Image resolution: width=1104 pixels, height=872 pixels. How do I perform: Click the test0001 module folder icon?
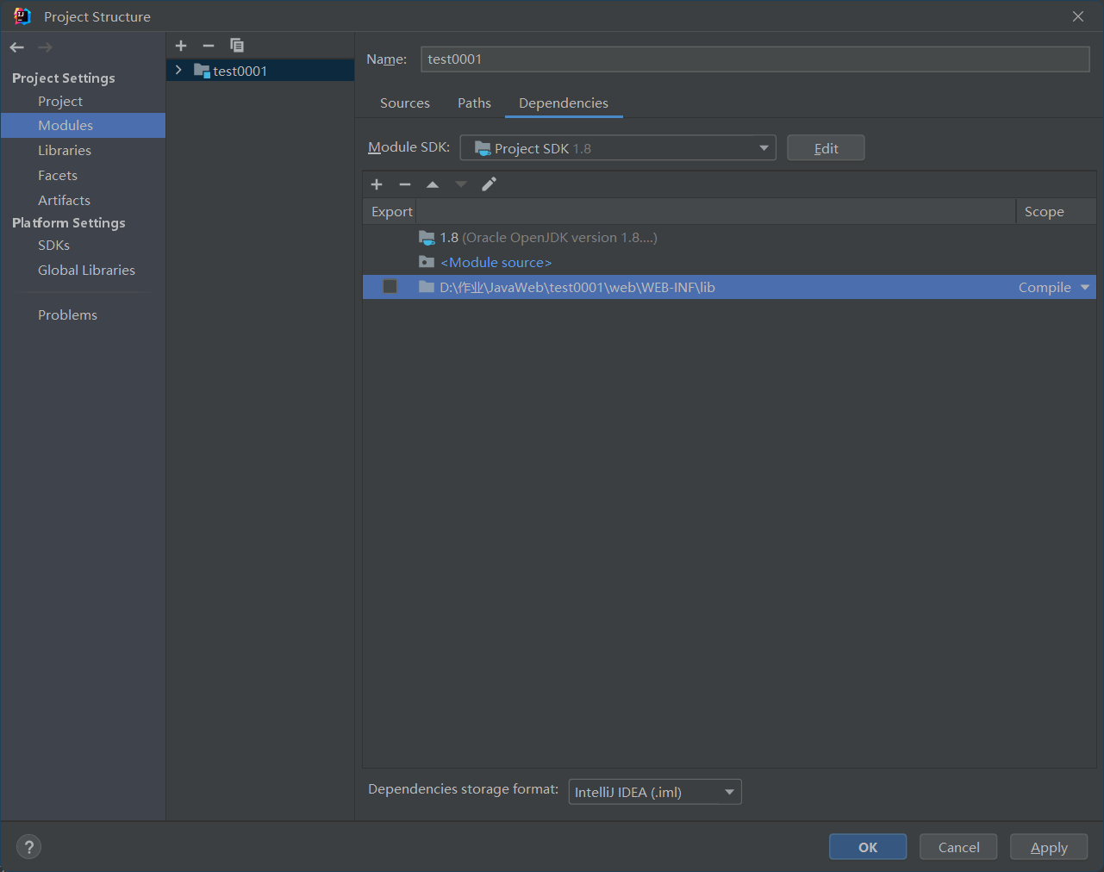click(202, 71)
